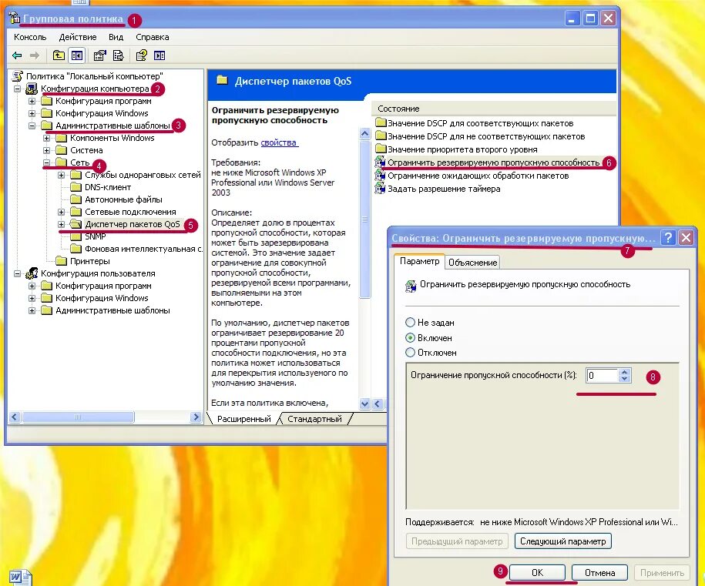Expand Службы одноранговых сетей node
The height and width of the screenshot is (586, 705).
point(62,175)
